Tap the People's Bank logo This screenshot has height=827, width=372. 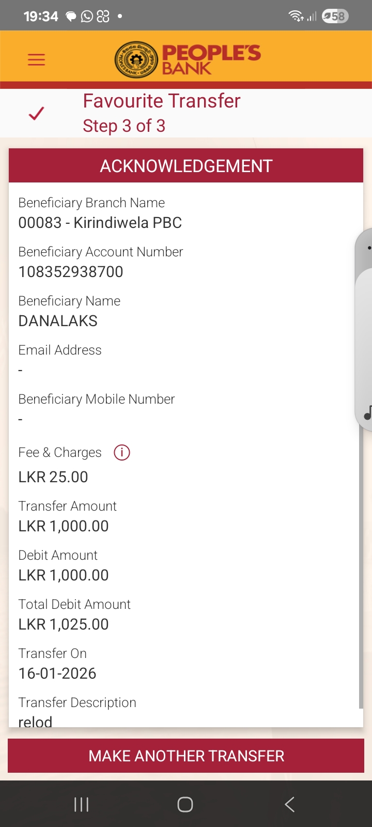(187, 59)
